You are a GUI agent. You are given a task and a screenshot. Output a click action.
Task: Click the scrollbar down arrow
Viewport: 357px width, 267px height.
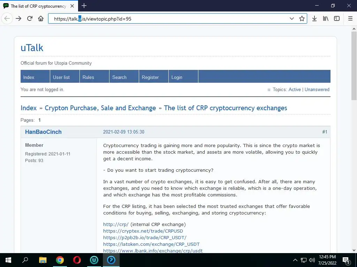(x=354, y=250)
